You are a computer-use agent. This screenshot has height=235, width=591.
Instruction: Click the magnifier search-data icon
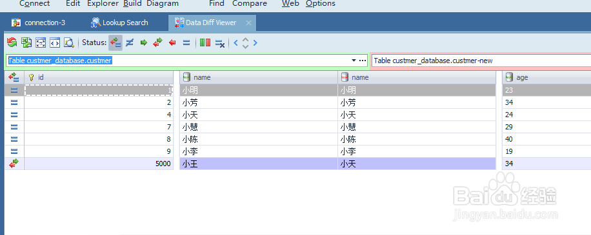click(x=69, y=42)
